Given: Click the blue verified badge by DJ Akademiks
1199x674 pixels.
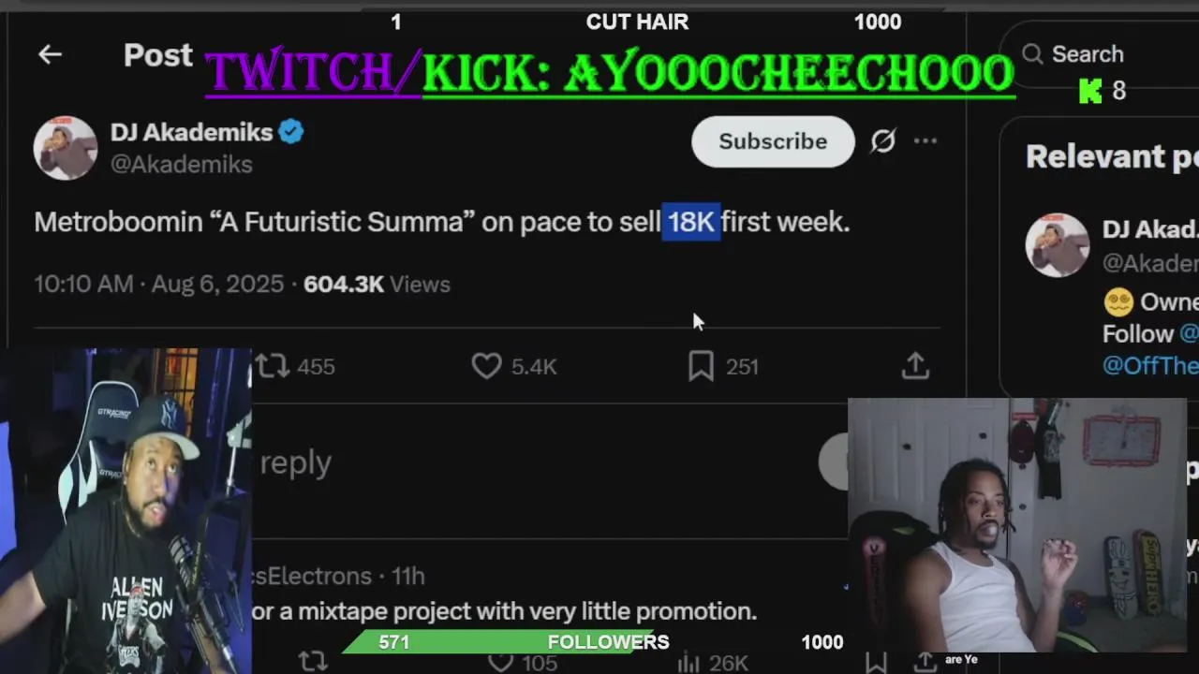Looking at the screenshot, I should 291,132.
